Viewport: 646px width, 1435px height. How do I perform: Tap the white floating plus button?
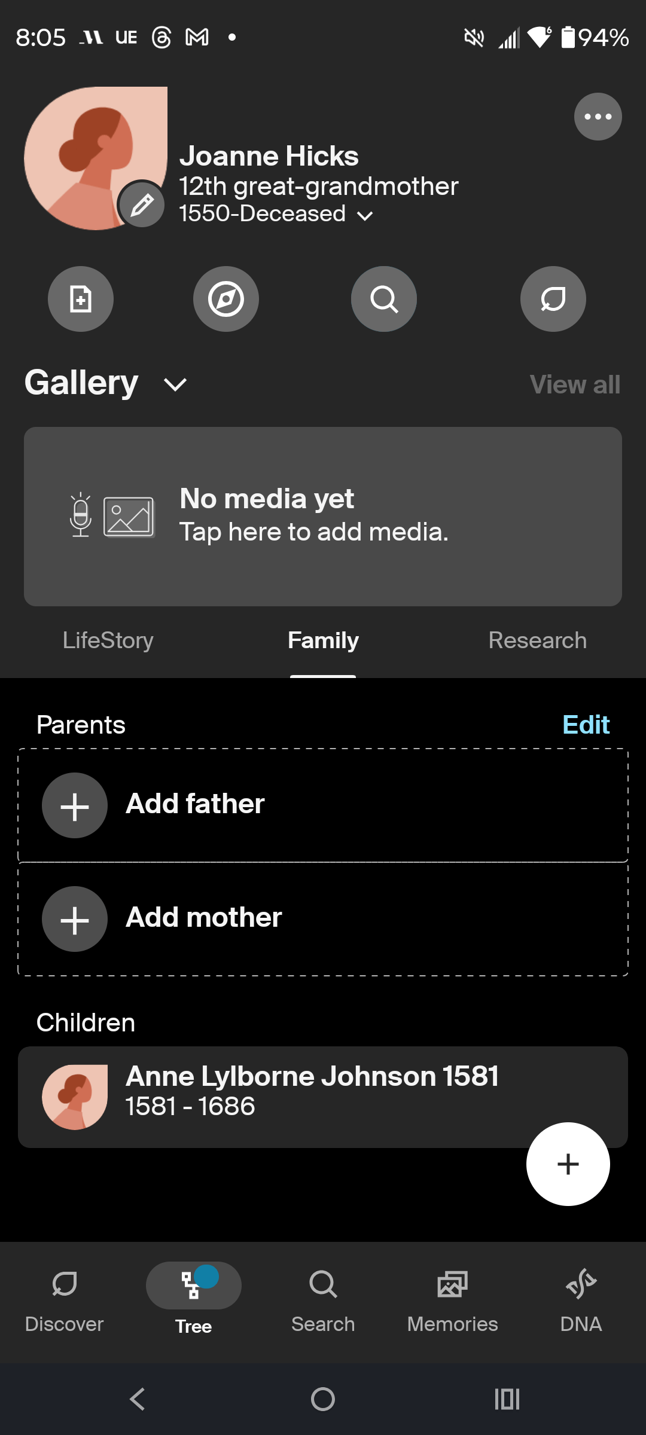pos(568,1164)
